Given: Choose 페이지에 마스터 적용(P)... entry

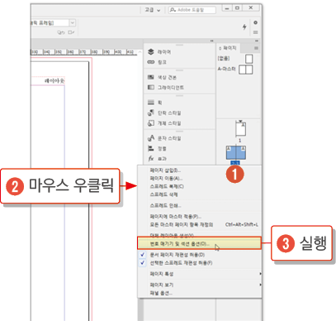Looking at the screenshot, I should pyautogui.click(x=176, y=217).
